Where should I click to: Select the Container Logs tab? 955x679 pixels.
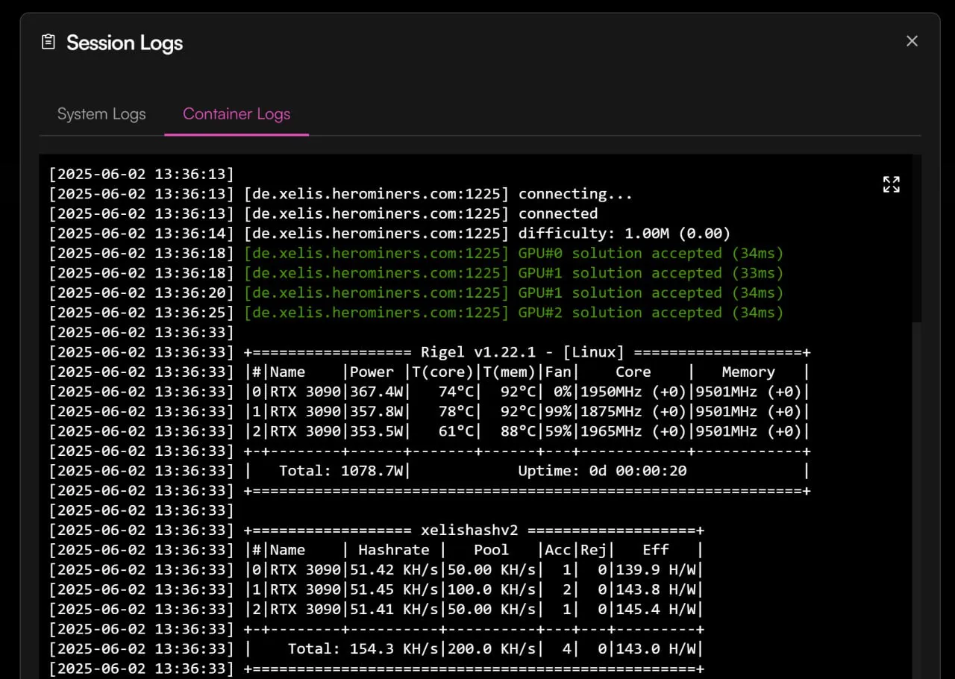pos(237,114)
